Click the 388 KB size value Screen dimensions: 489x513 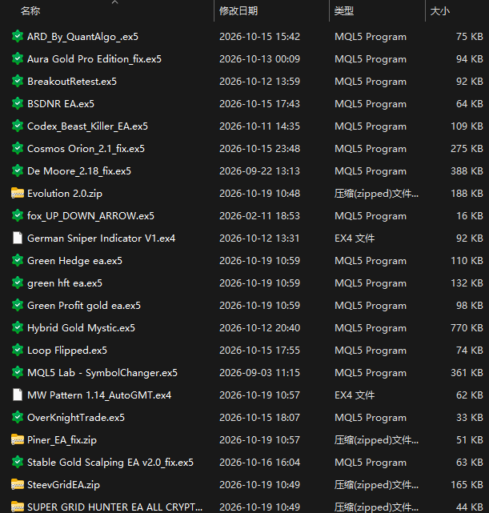pos(467,171)
